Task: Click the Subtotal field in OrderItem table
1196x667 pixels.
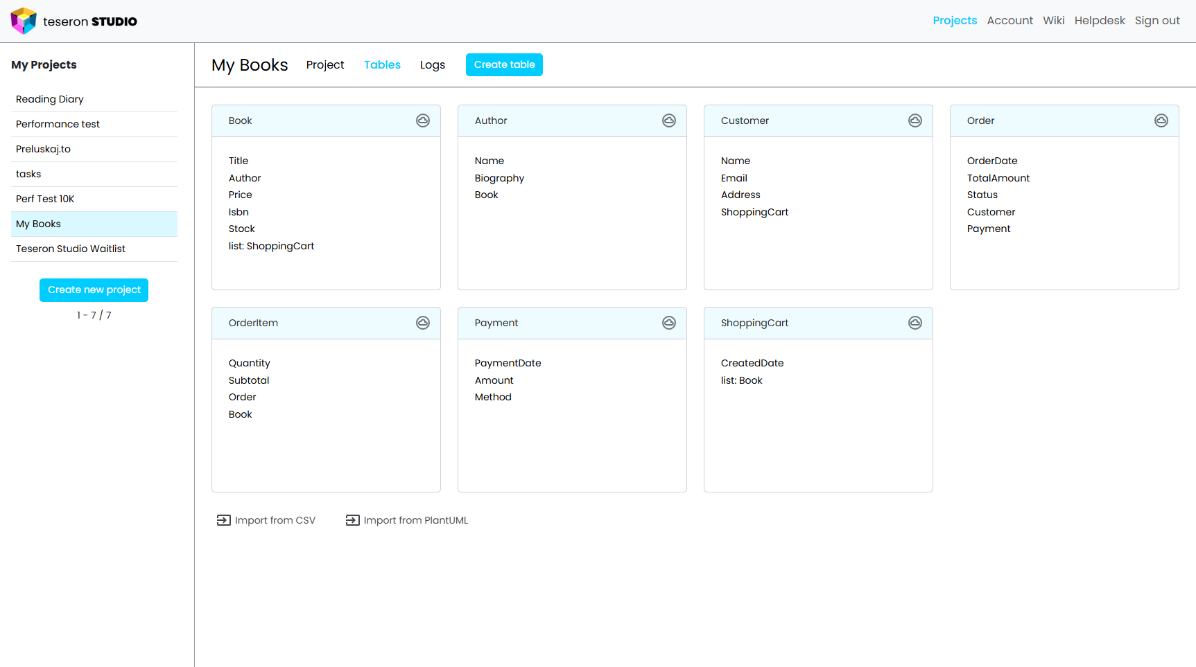Action: click(249, 380)
